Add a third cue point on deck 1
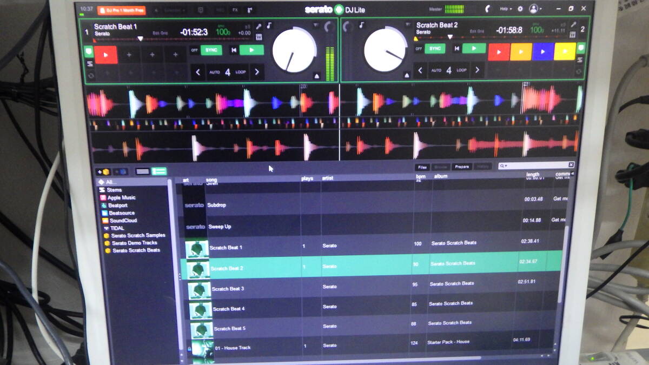 (152, 54)
